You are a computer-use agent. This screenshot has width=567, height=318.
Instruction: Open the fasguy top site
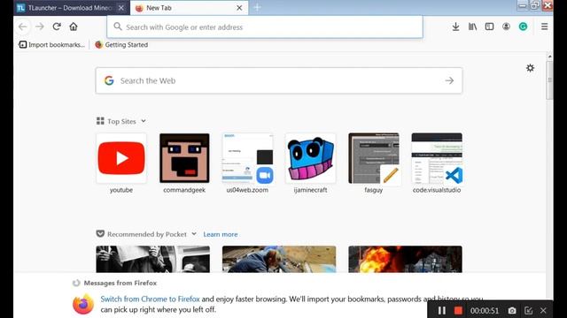pos(374,163)
